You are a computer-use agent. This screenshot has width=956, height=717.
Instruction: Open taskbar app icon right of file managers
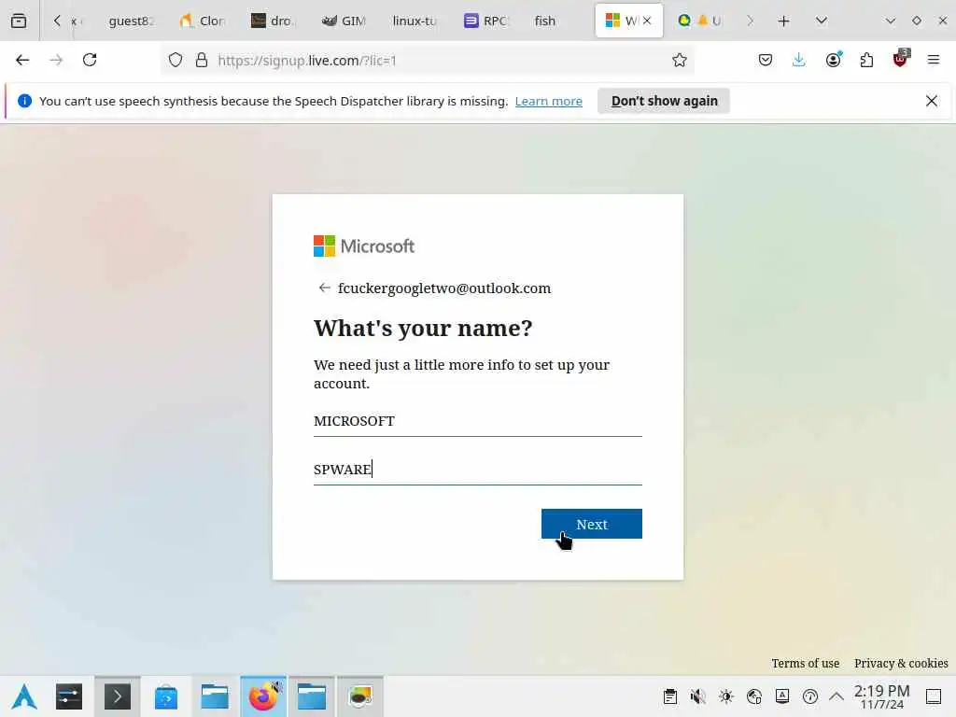(x=359, y=696)
